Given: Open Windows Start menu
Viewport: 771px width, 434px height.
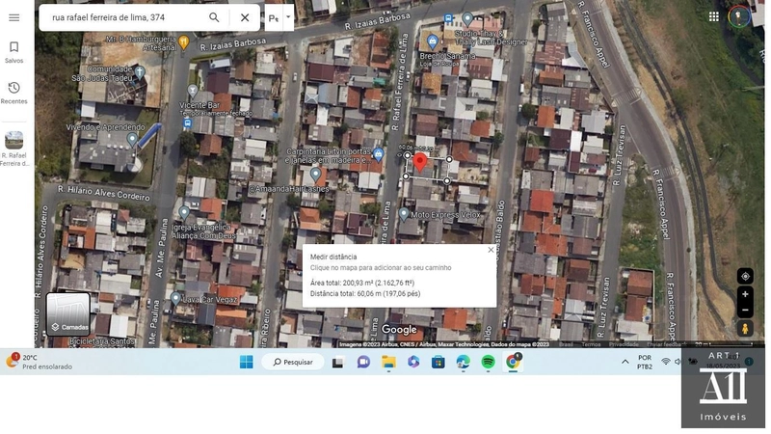Looking at the screenshot, I should coord(247,363).
